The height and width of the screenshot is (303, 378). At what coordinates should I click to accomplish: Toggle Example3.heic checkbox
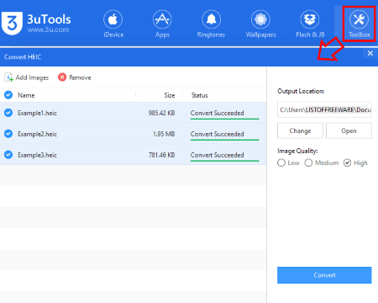[8, 155]
